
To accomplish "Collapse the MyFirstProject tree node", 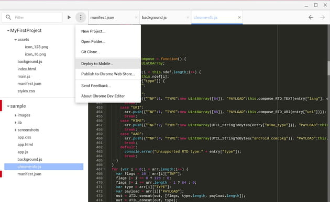I will pyautogui.click(x=8, y=31).
